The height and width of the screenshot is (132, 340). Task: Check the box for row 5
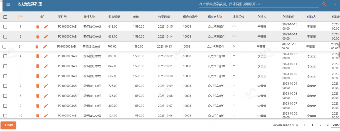coord(5,66)
